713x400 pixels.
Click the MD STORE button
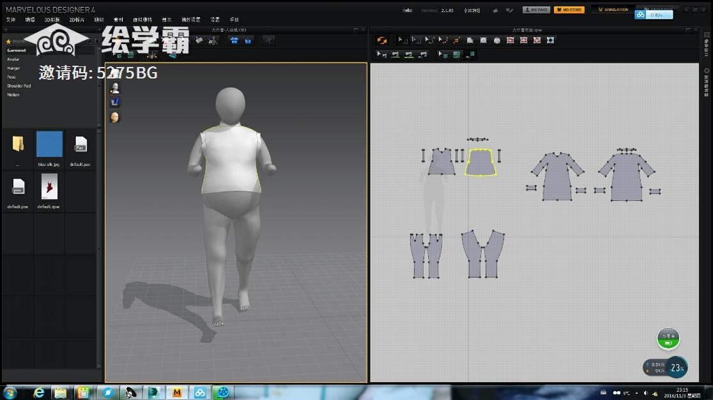click(x=569, y=10)
